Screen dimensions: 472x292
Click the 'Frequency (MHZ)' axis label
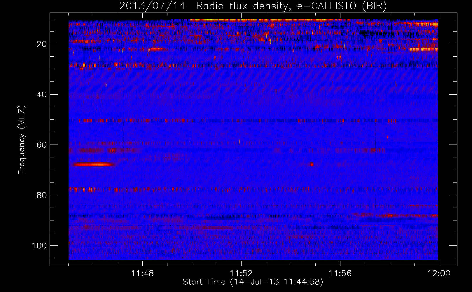(22, 140)
